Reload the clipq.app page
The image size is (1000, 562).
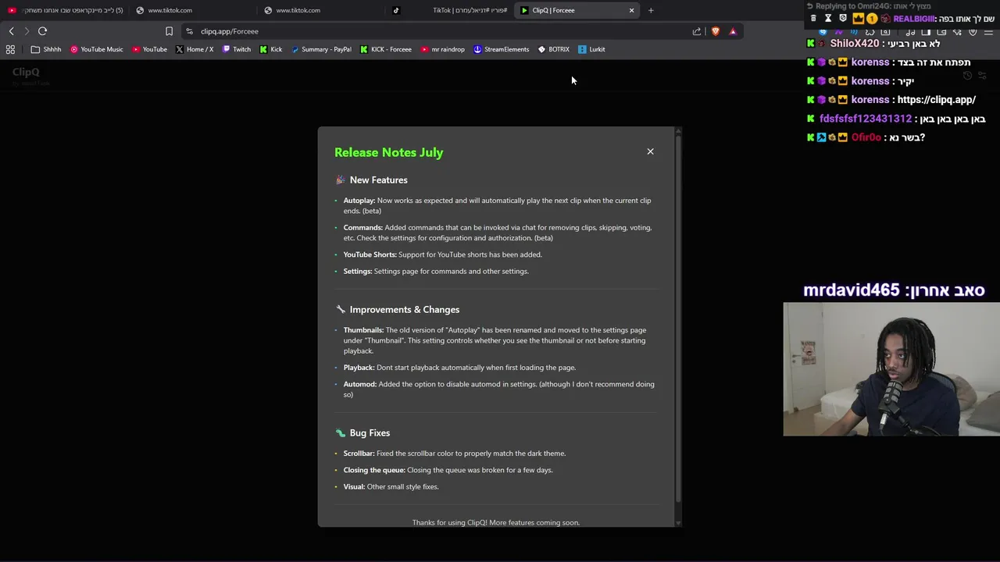(42, 31)
